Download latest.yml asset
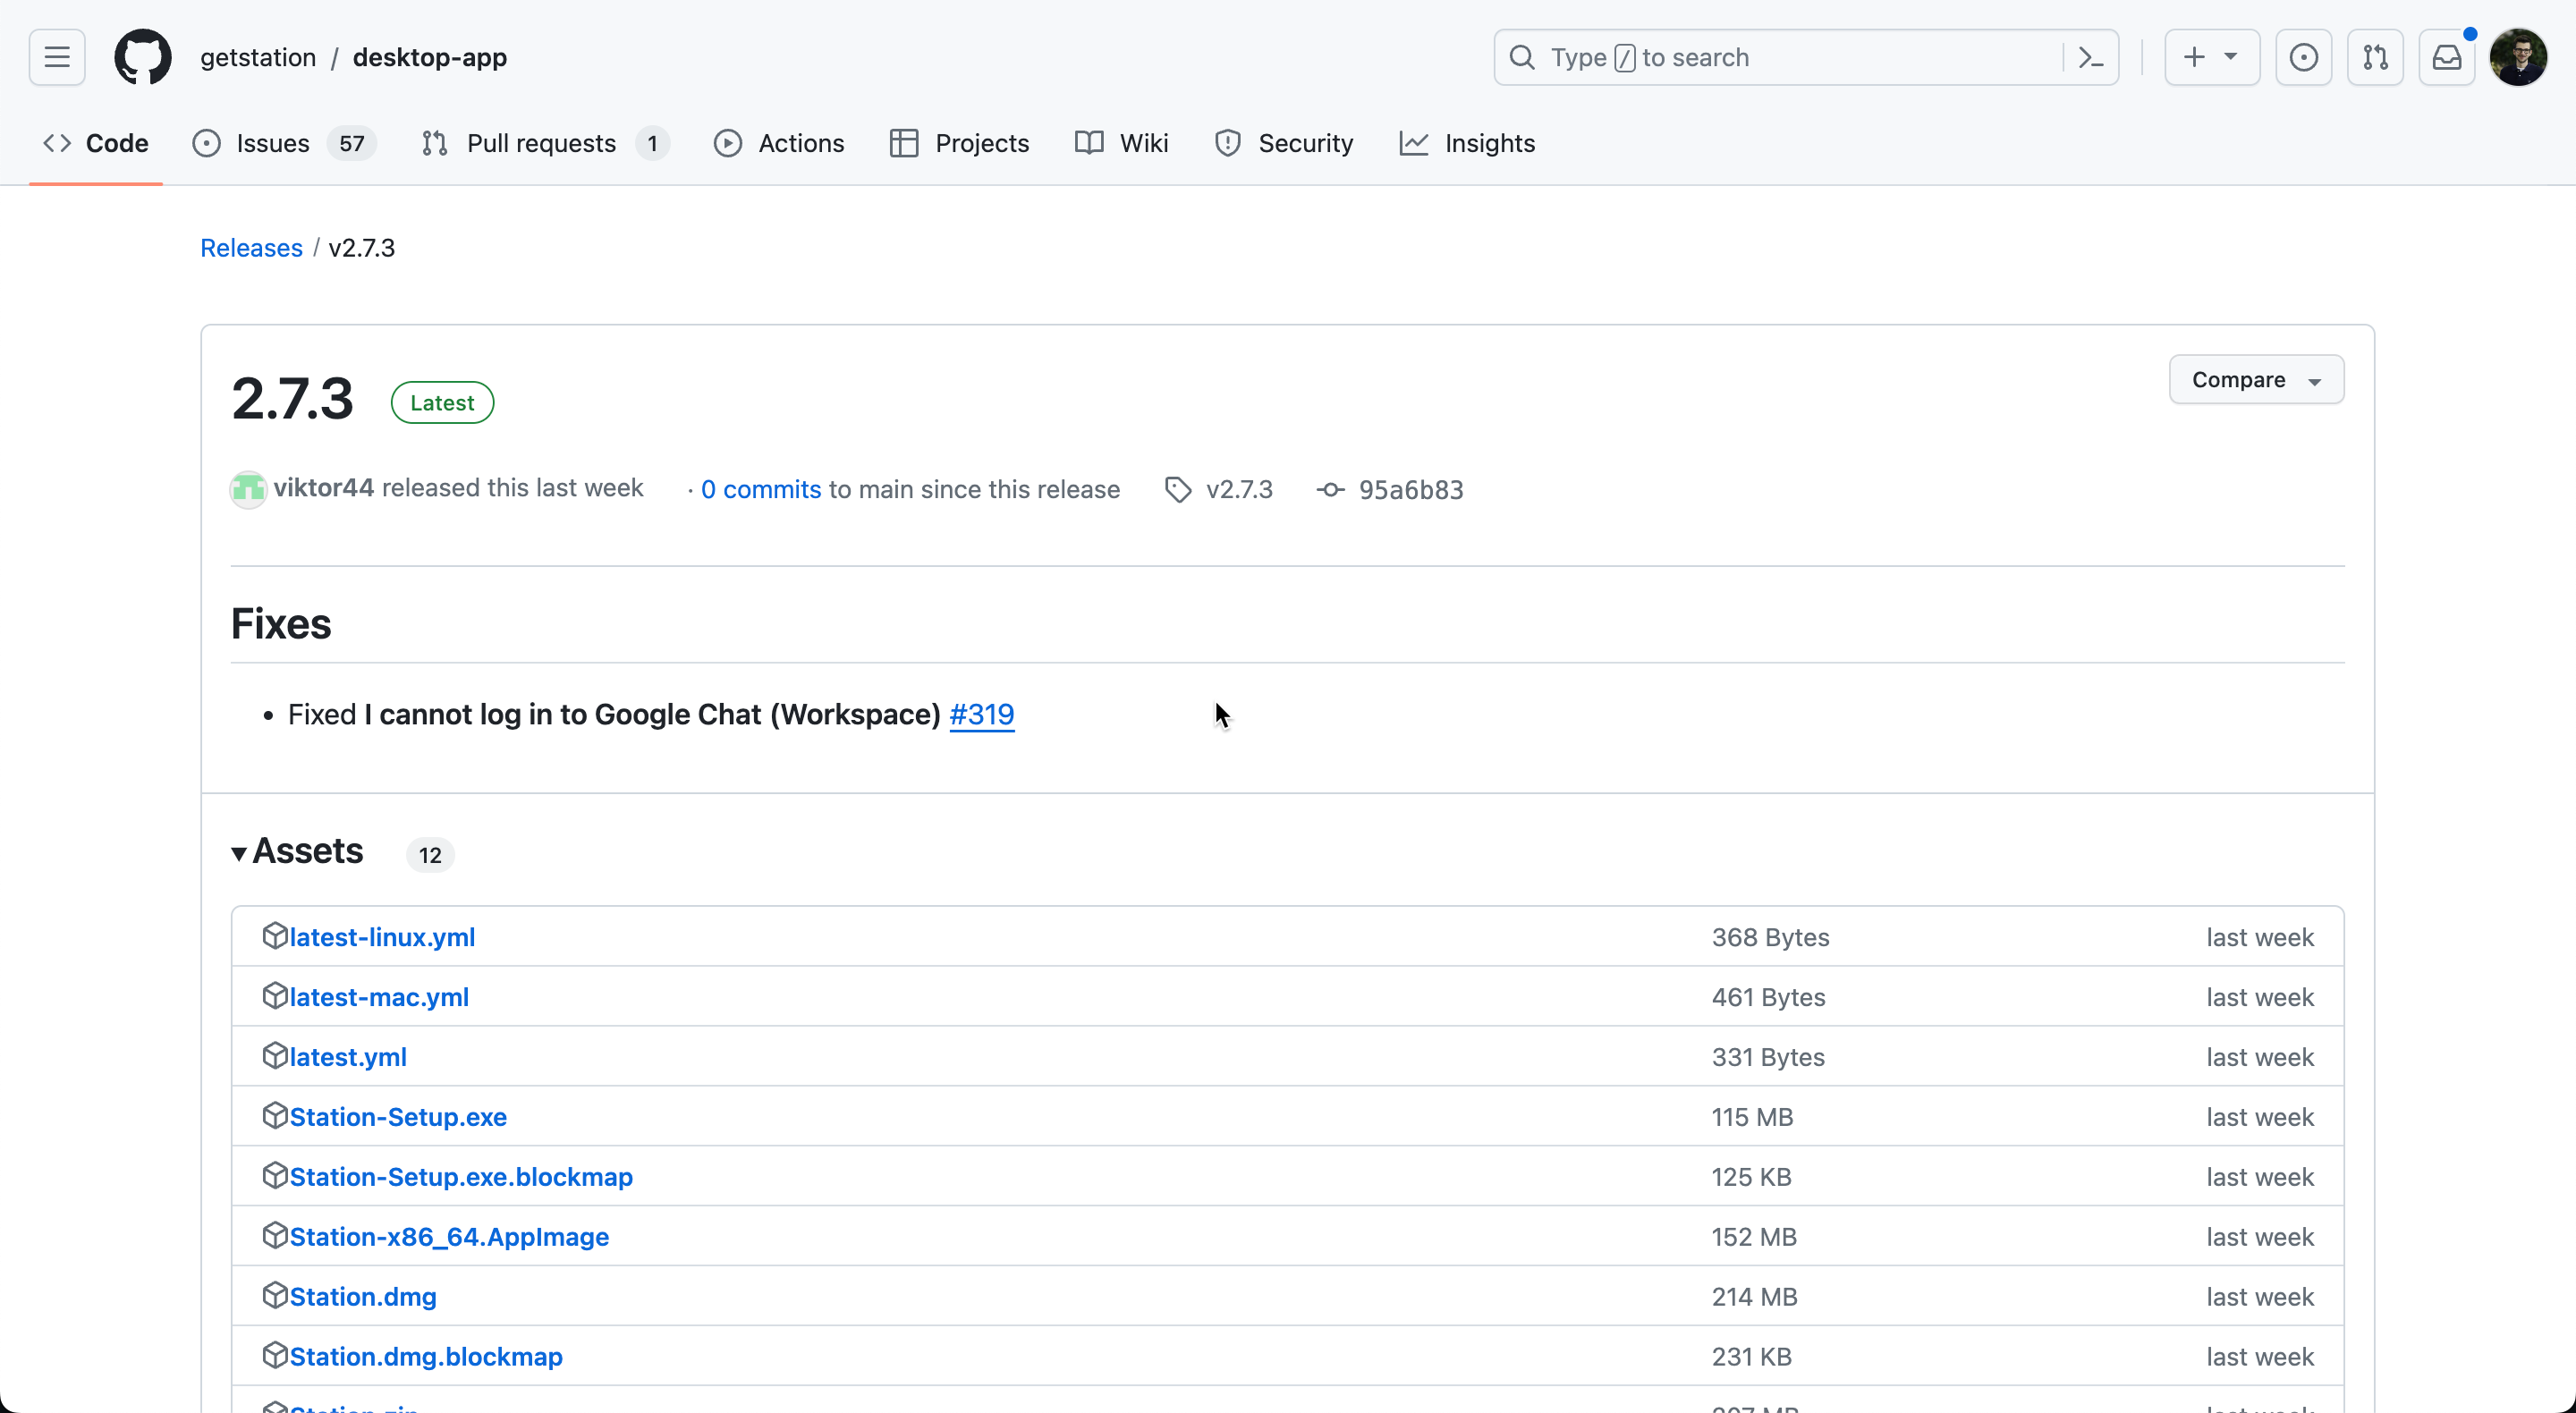Viewport: 2576px width, 1413px height. click(x=348, y=1057)
